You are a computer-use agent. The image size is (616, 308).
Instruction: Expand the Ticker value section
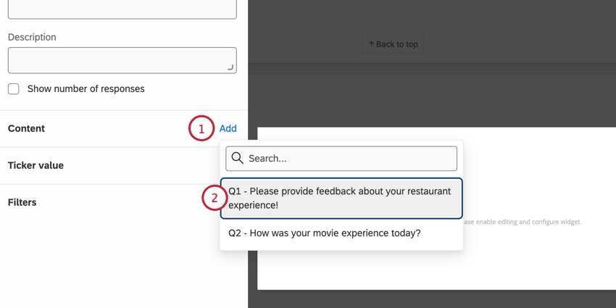36,165
